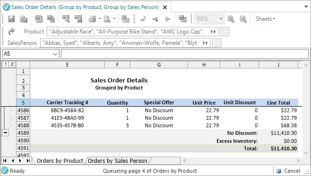Click vertical scrollbar down arrow
The image size is (311, 176).
coord(306,153)
